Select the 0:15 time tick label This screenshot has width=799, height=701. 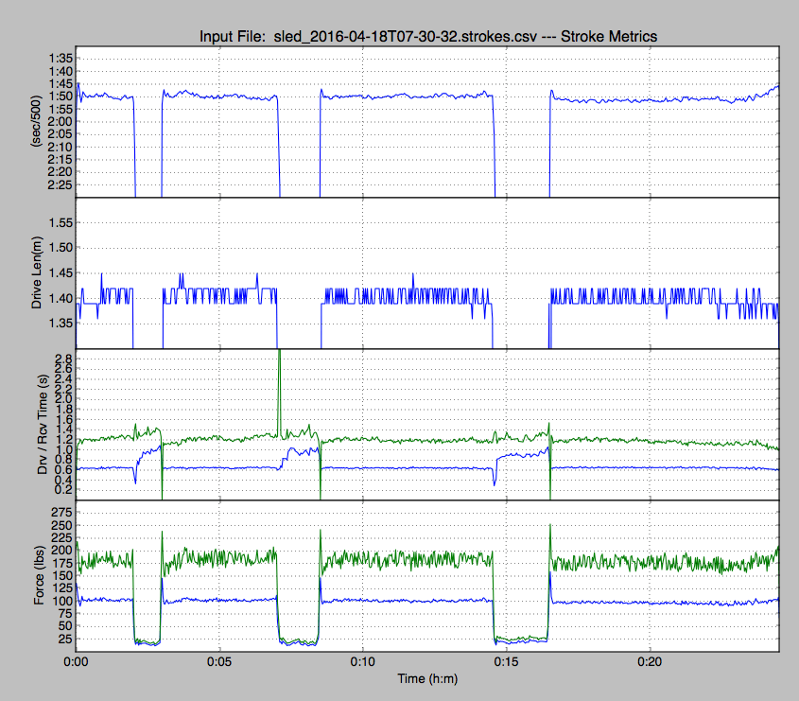pyautogui.click(x=506, y=661)
